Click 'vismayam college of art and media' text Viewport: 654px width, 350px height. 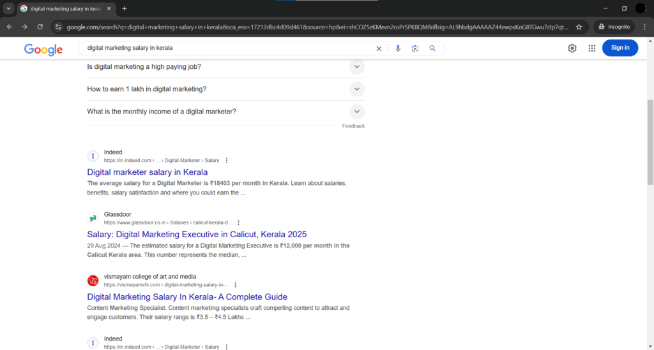(x=150, y=277)
